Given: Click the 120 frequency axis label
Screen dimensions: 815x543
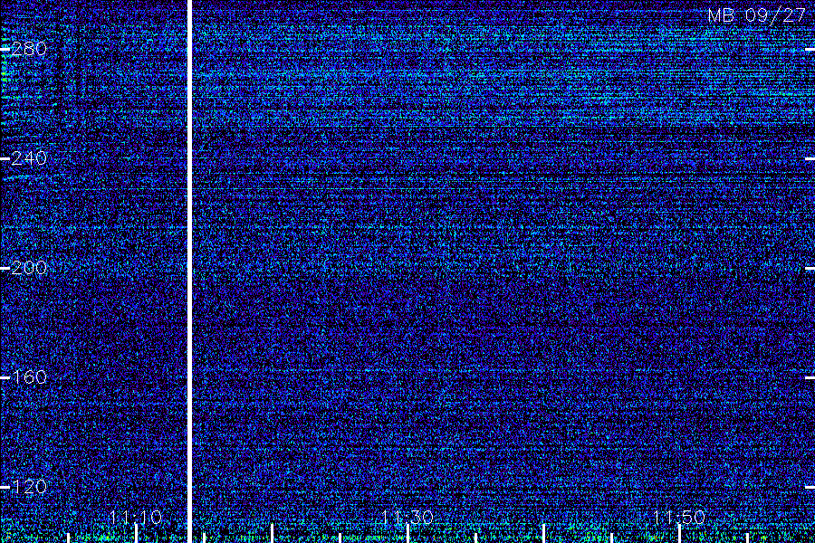Looking at the screenshot, I should pos(29,487).
